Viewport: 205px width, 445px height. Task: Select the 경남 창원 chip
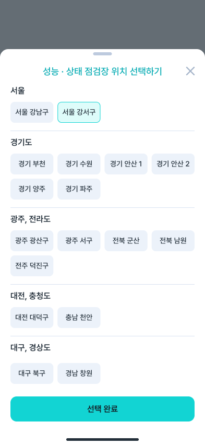pyautogui.click(x=79, y=373)
